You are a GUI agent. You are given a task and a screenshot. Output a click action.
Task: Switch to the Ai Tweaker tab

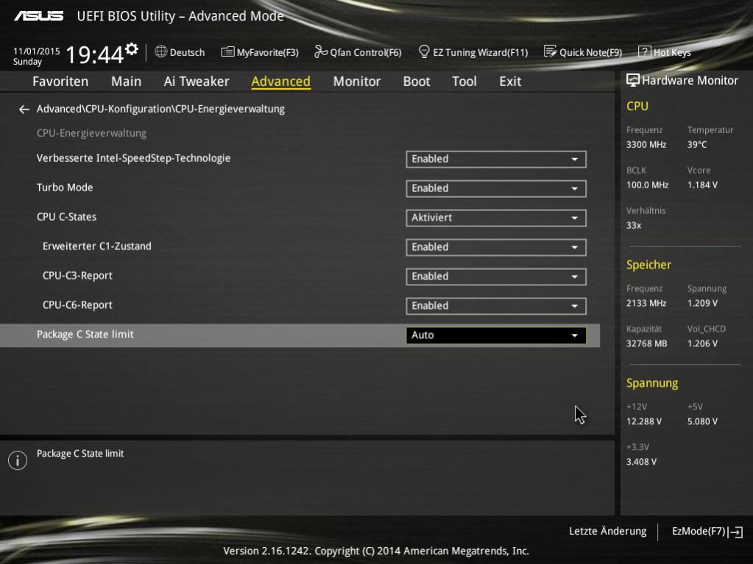click(197, 82)
